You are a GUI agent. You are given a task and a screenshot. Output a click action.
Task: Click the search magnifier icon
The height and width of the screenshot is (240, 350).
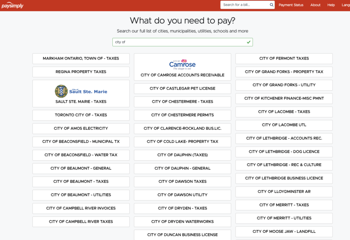(272, 5)
